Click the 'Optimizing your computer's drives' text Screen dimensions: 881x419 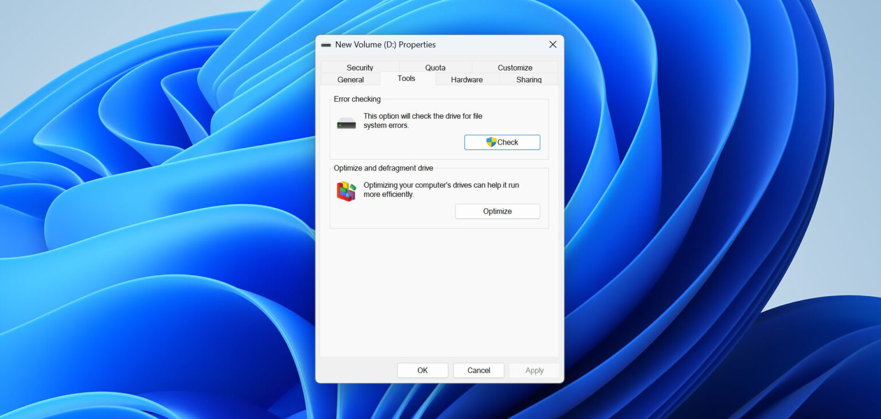441,190
